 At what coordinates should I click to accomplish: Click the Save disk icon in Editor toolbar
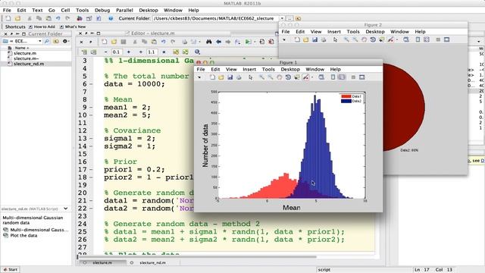tap(124, 42)
